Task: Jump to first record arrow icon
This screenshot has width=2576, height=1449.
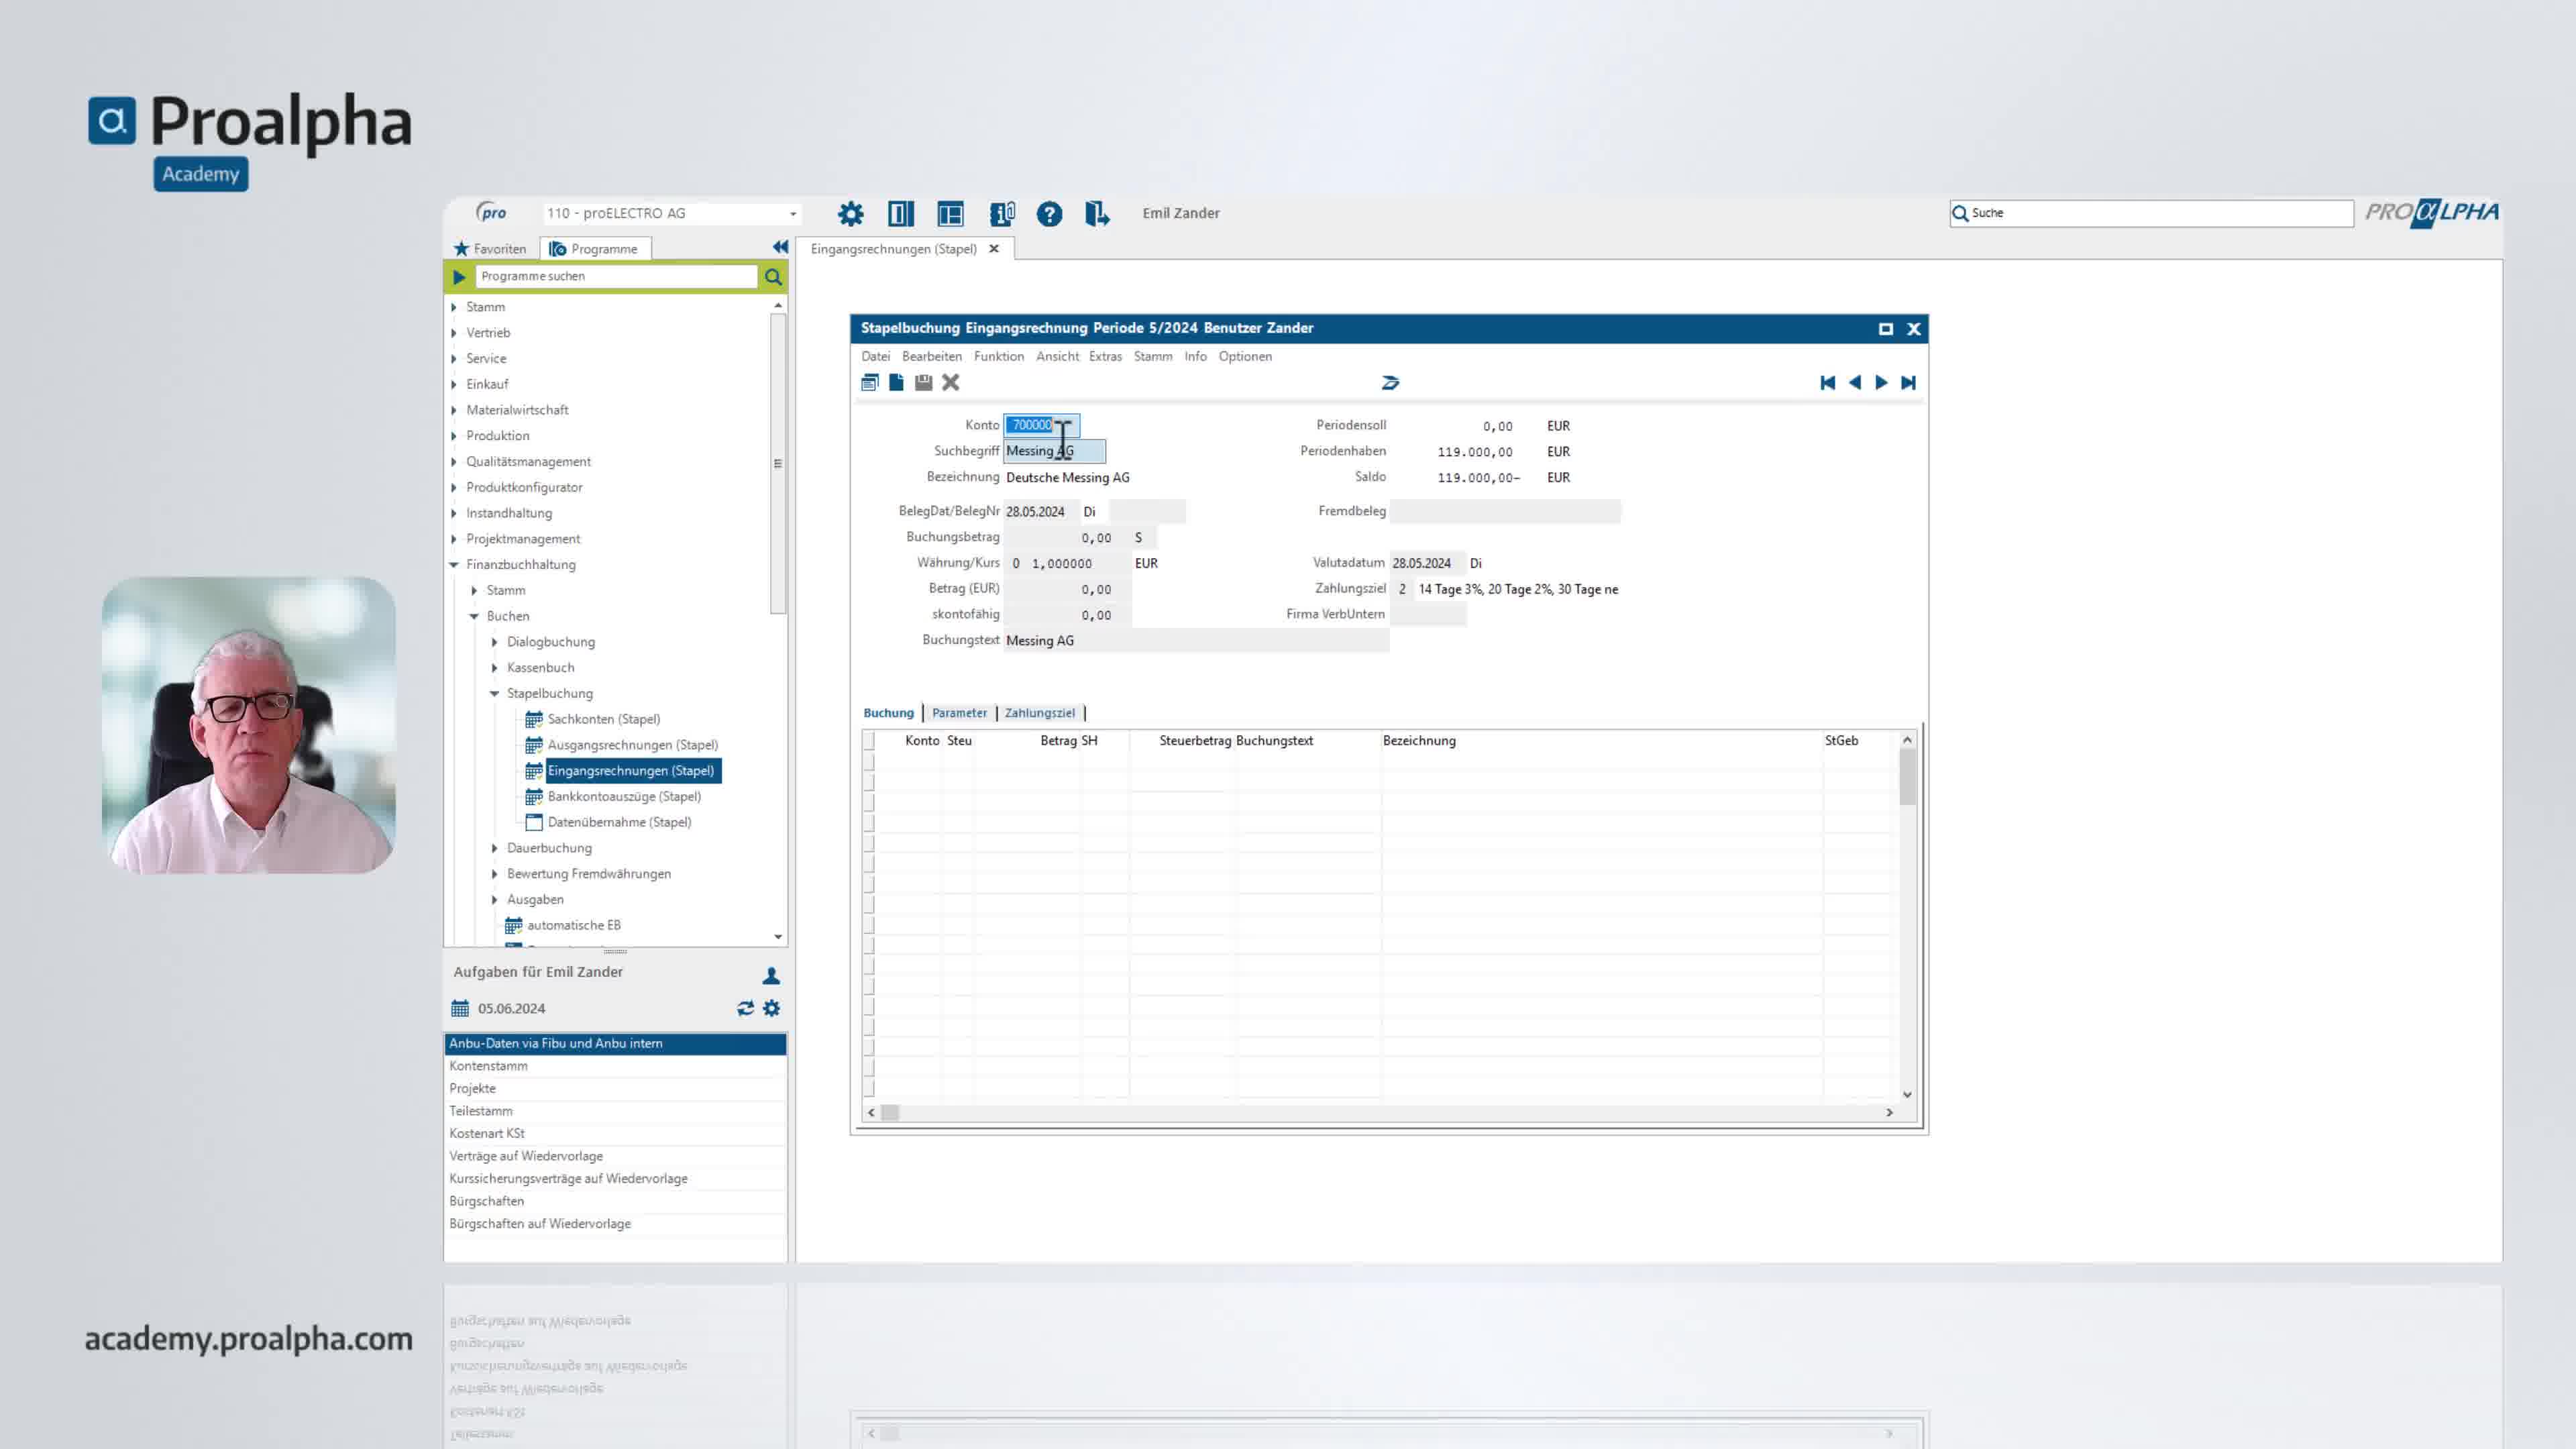Action: click(1827, 382)
